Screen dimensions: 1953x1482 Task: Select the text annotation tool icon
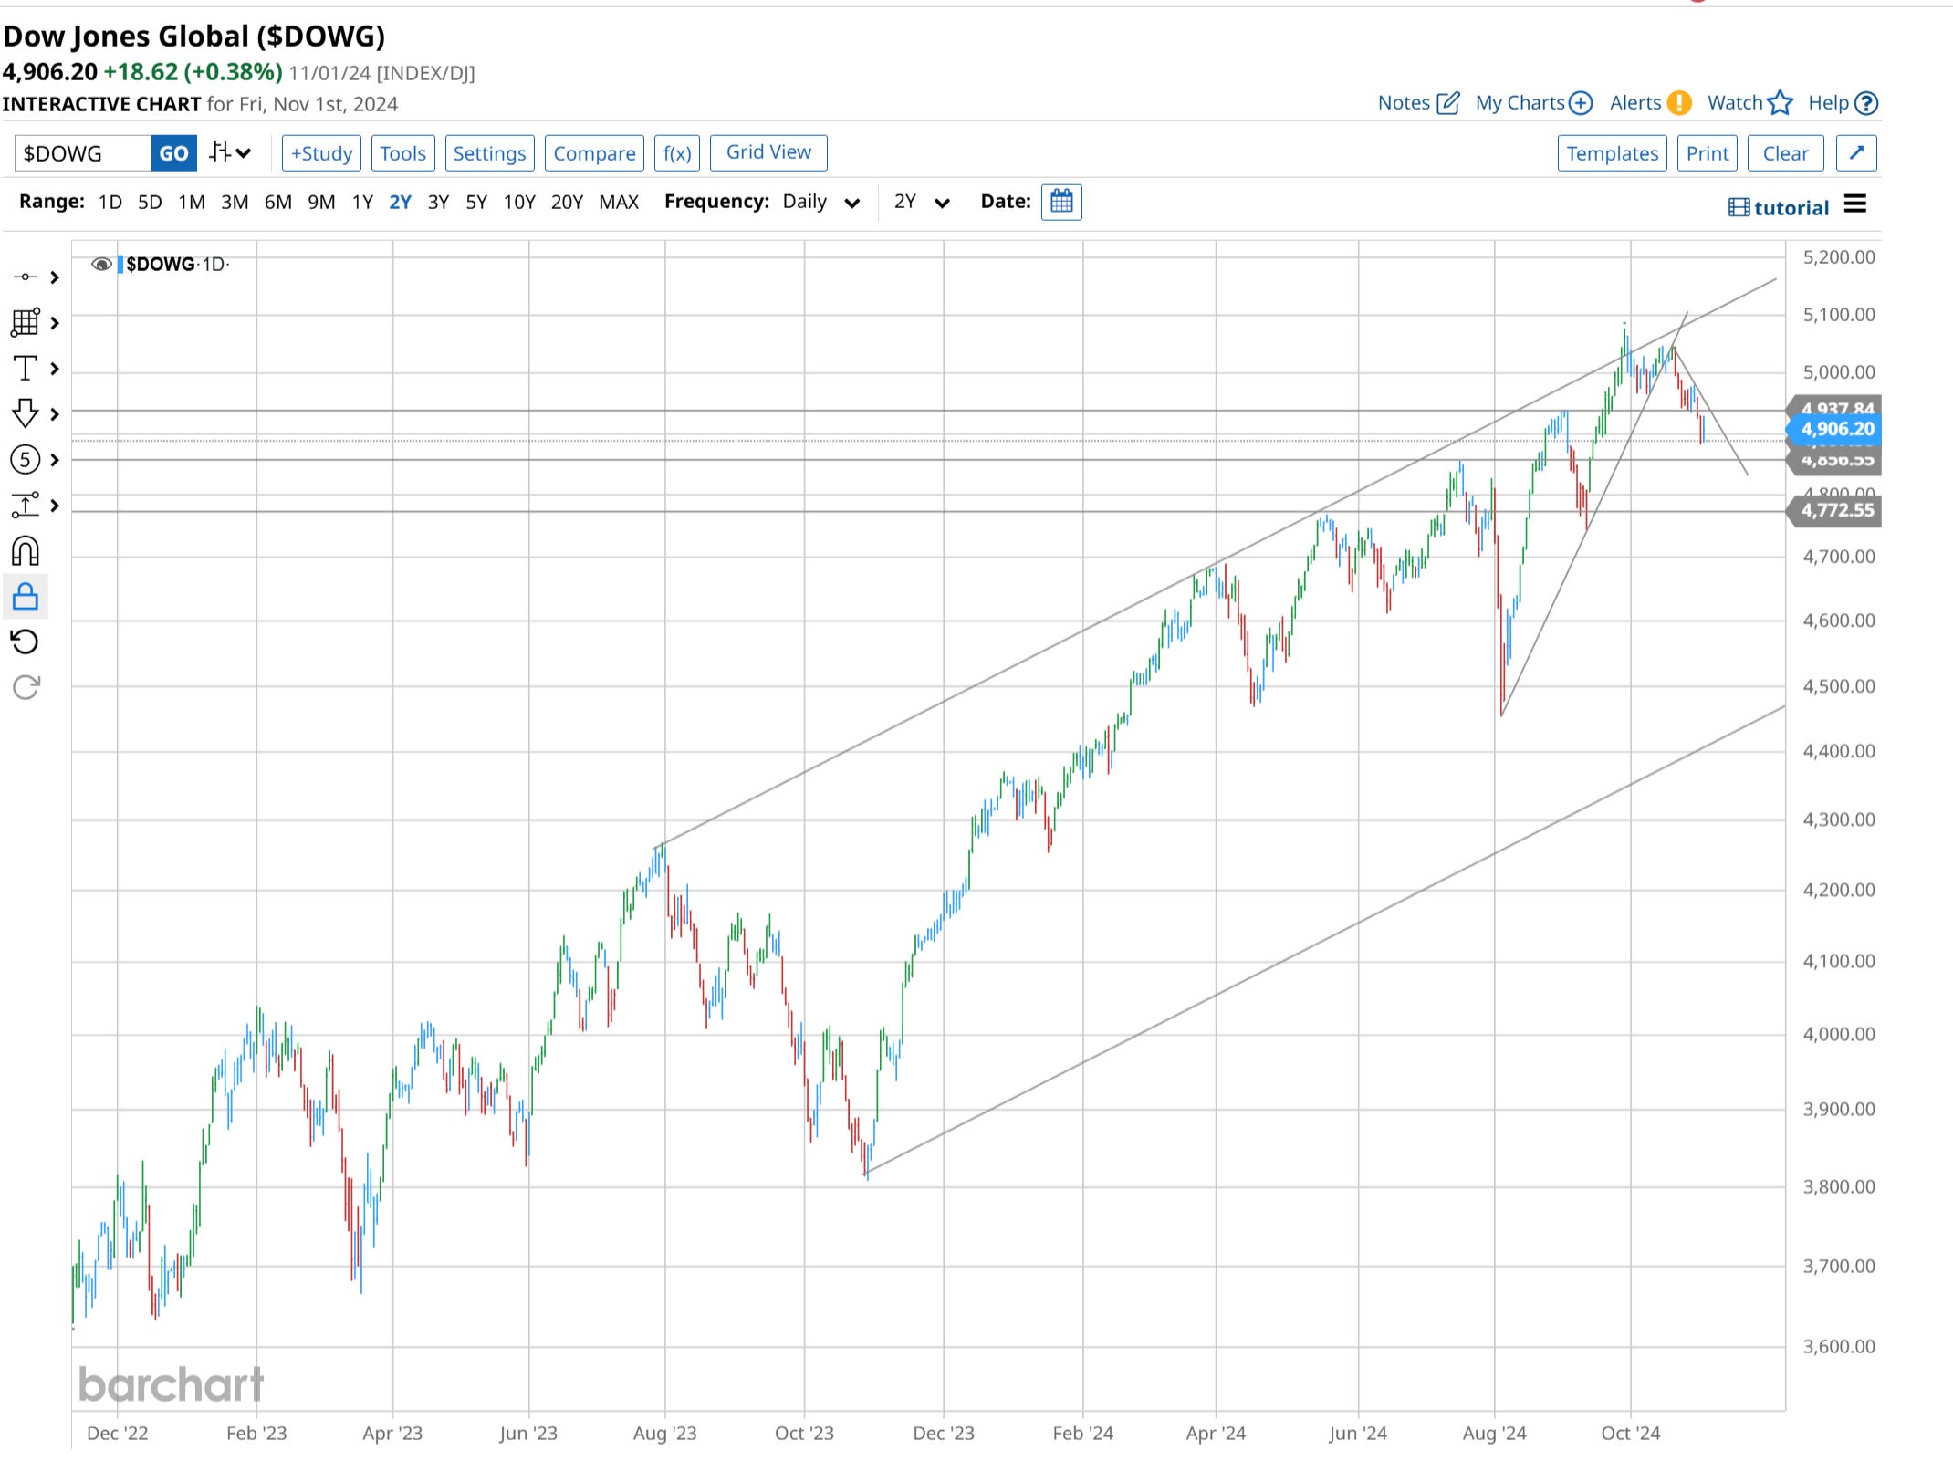25,369
